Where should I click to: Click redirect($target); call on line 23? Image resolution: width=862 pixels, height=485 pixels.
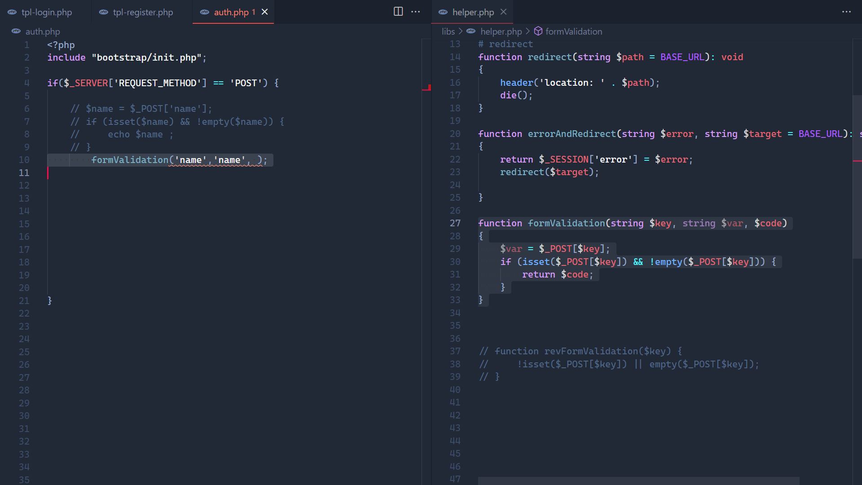coord(550,172)
